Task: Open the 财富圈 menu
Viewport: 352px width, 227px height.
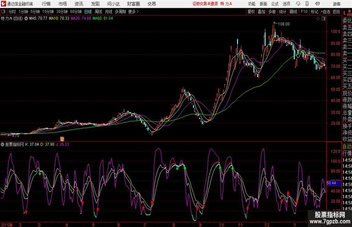Action: [x=134, y=4]
